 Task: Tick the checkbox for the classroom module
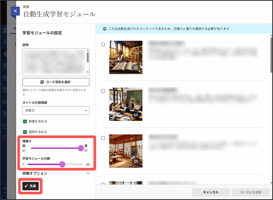[x=103, y=91]
